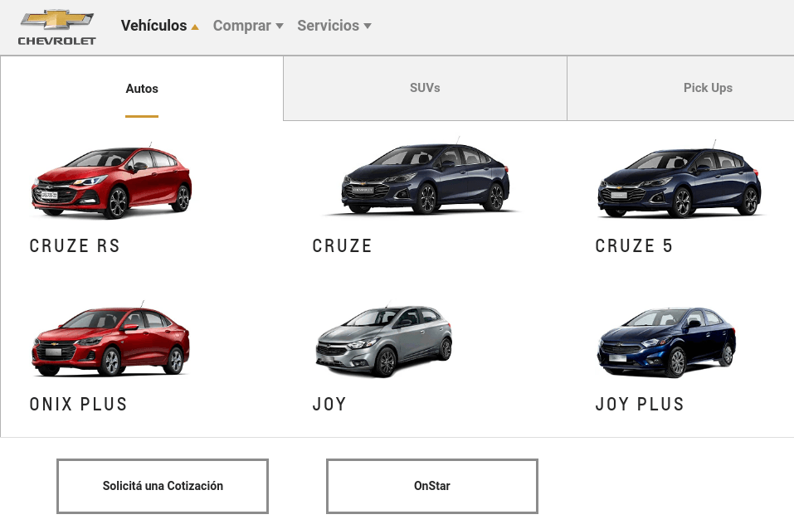Open the JOY PLUS model link

tap(640, 405)
